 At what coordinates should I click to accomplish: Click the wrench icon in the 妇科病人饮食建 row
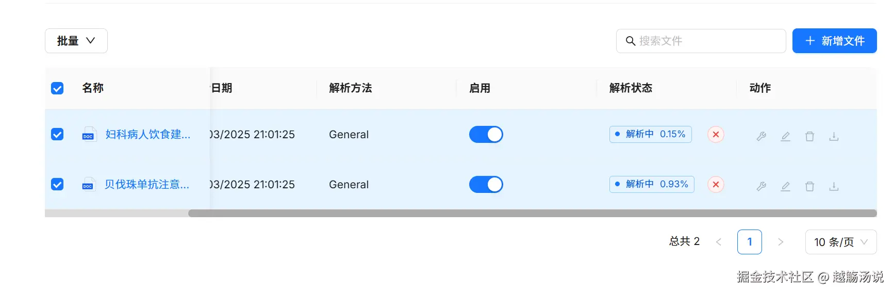pyautogui.click(x=761, y=136)
